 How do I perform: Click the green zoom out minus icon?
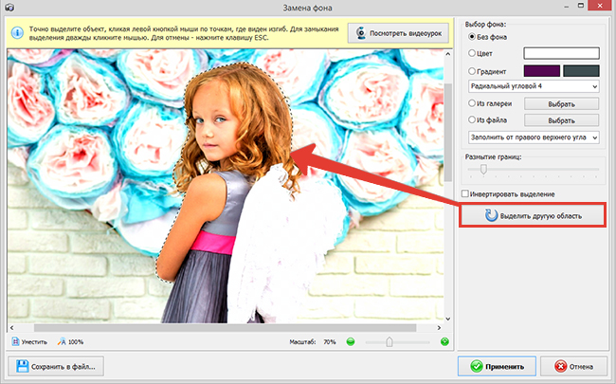click(351, 342)
